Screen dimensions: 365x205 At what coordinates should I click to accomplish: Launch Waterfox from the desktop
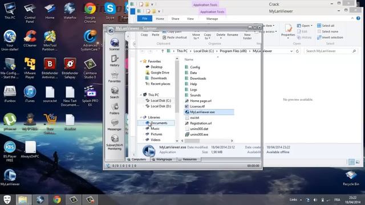point(70,11)
